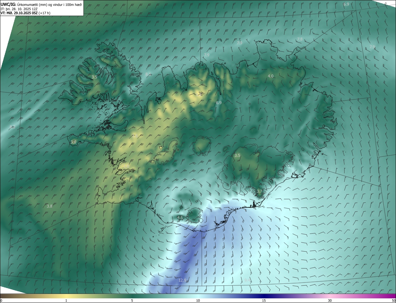Click the 7.8 value off the northeast coast
This screenshot has width=396, height=303.
300,39
